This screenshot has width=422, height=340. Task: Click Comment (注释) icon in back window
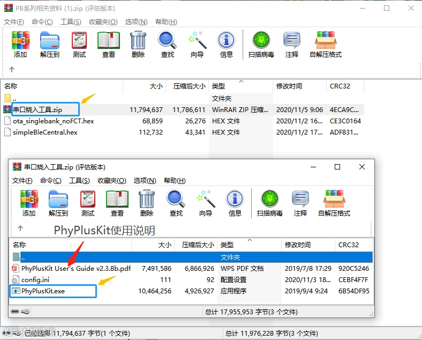292,45
